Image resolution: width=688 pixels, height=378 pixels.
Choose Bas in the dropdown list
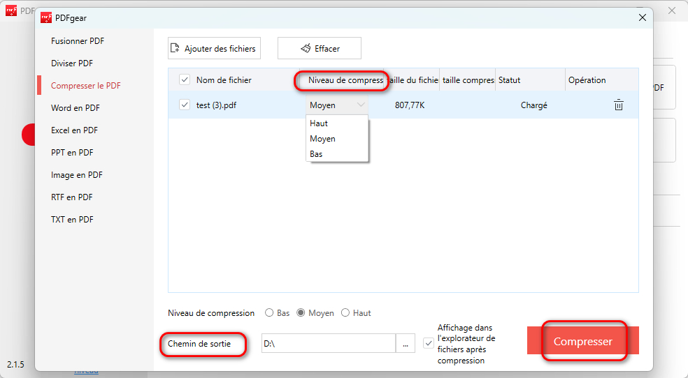[x=337, y=154]
